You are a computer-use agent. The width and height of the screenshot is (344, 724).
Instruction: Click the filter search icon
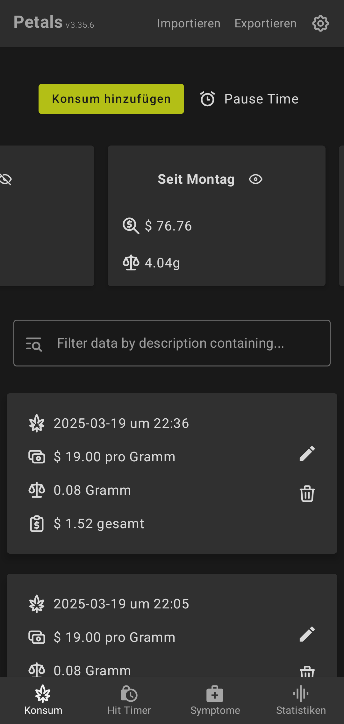(34, 344)
